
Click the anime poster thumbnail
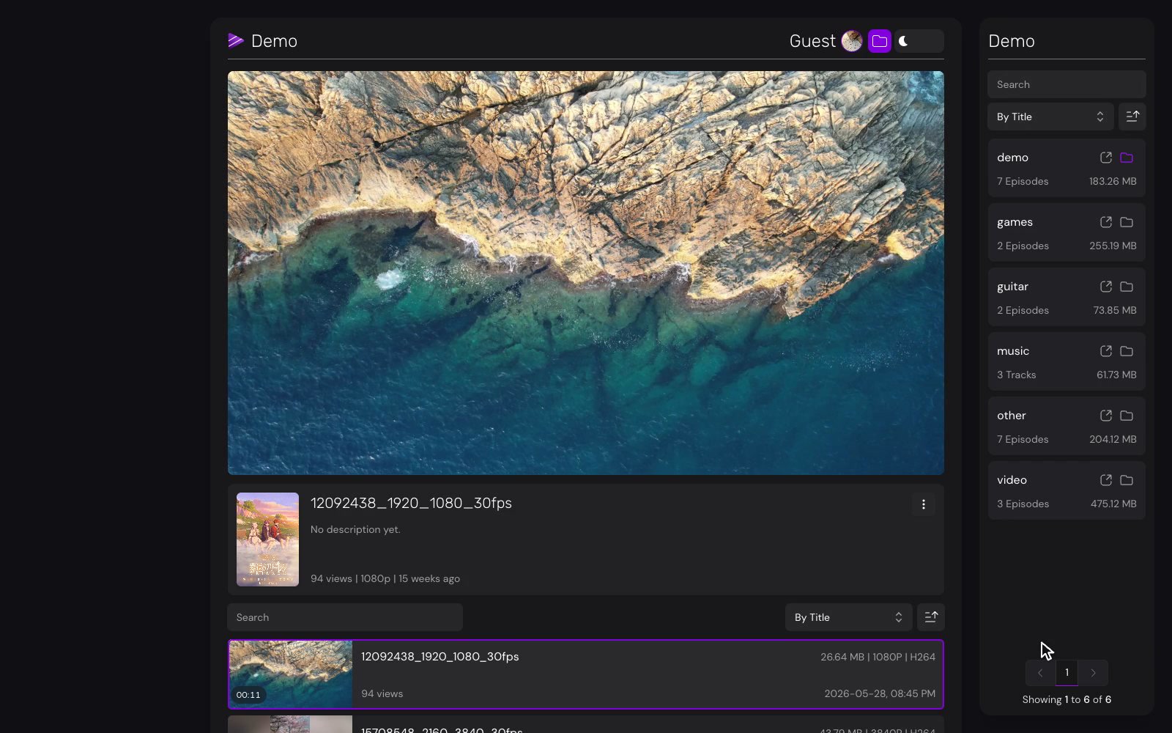(x=267, y=539)
